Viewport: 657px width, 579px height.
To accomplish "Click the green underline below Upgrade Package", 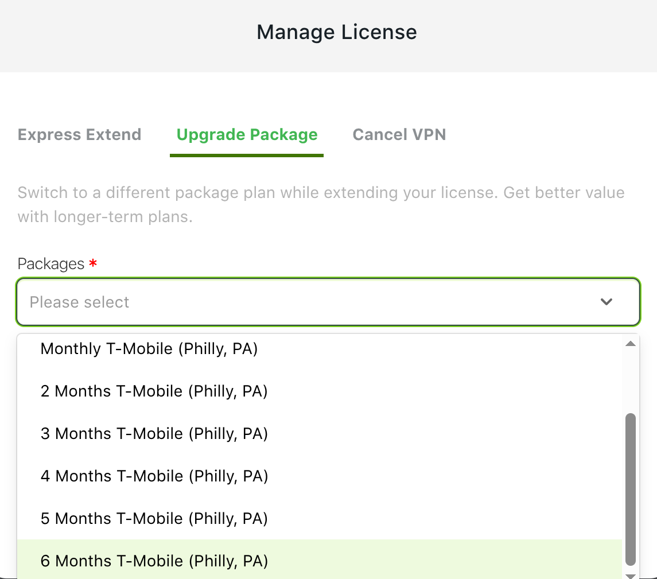I will point(246,156).
